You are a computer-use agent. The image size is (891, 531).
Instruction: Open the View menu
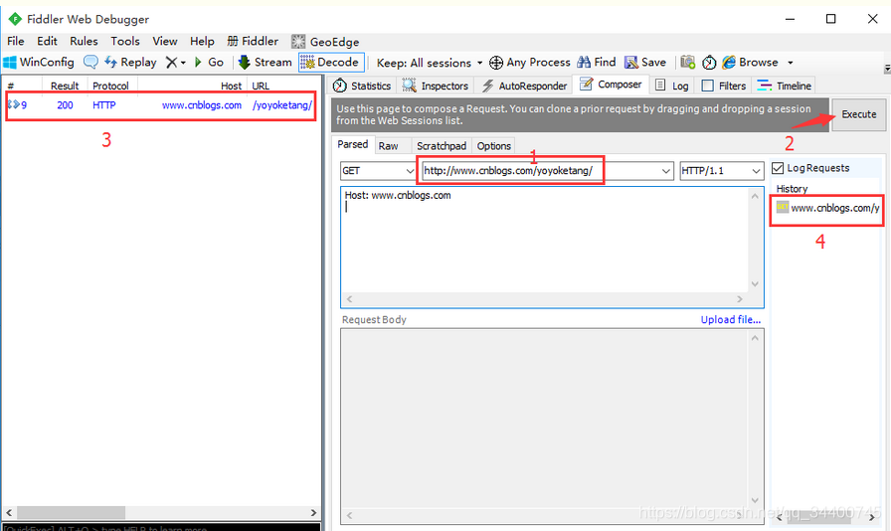coord(165,41)
